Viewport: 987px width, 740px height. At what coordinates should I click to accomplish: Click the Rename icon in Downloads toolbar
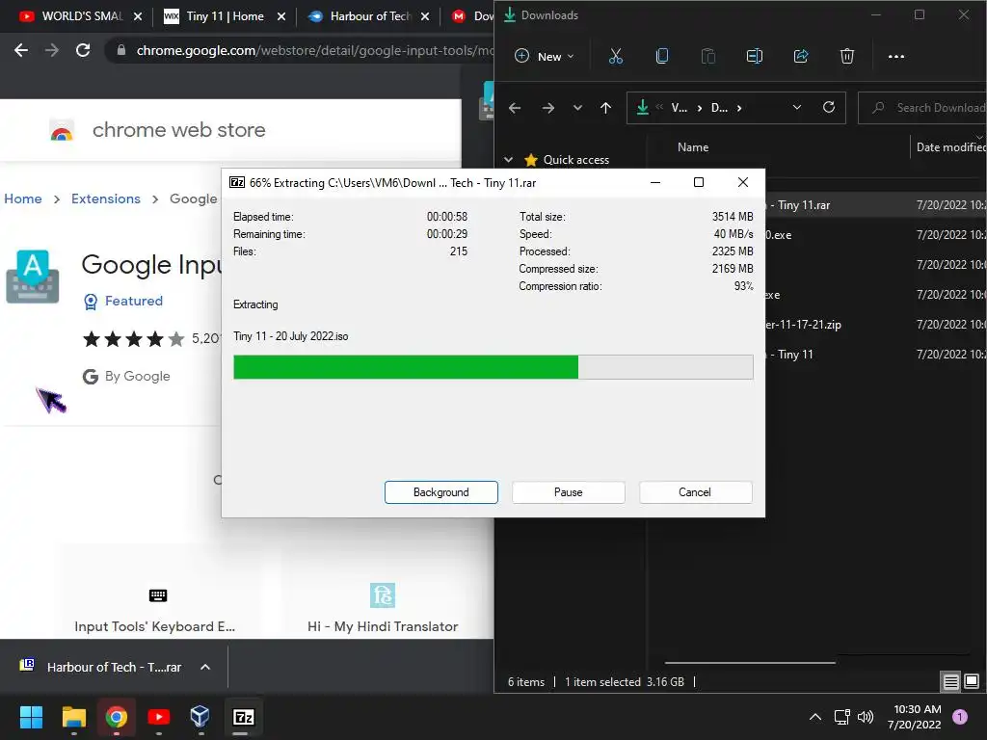click(754, 57)
